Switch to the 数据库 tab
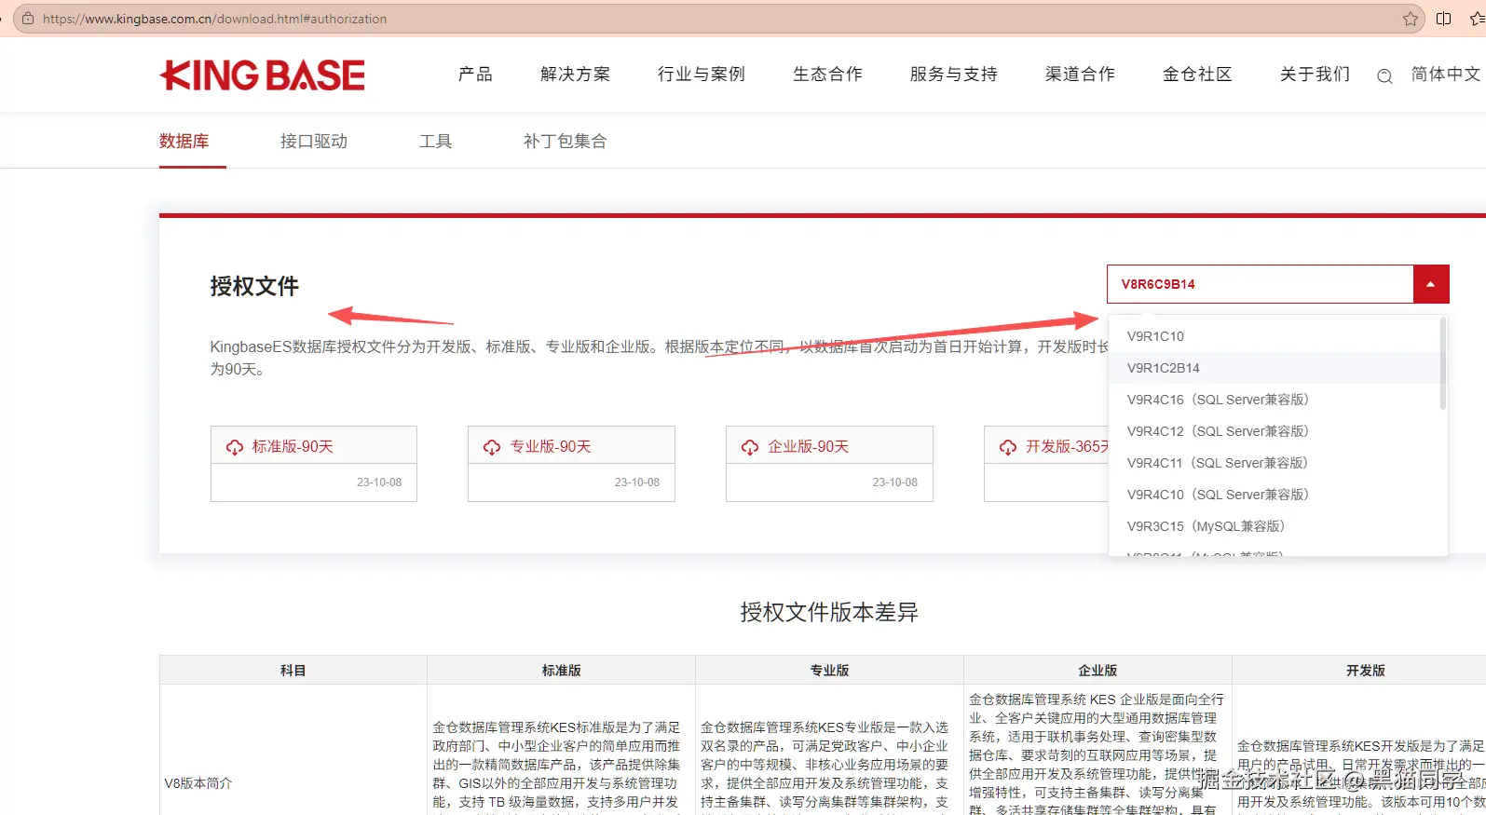Viewport: 1486px width, 815px height. [x=184, y=142]
